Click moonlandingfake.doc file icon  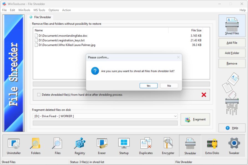tap(36, 35)
